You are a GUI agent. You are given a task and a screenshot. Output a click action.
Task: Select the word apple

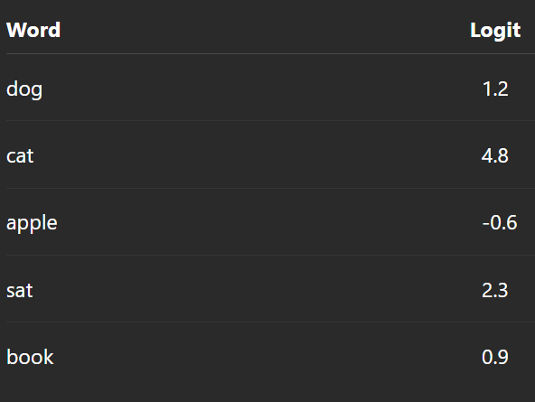point(32,223)
